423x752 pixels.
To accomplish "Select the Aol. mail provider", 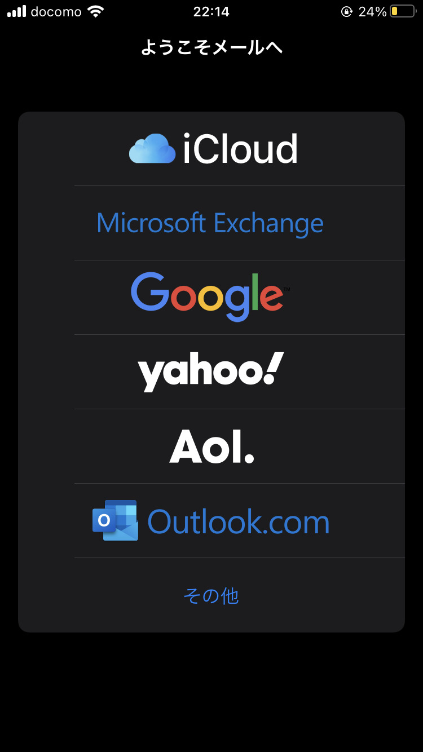I will click(x=211, y=446).
